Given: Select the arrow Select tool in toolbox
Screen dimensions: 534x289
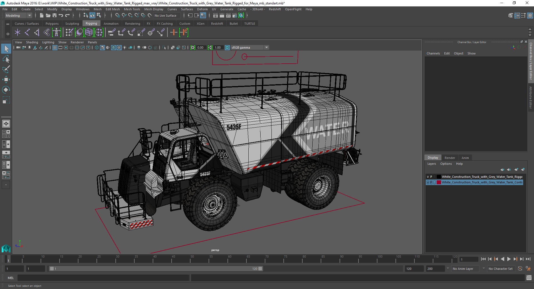Looking at the screenshot, I should [6, 49].
